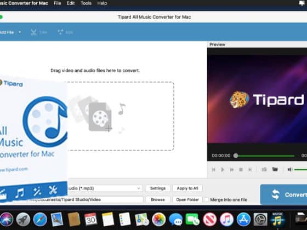
Task: Stop the preview playback
Action: pos(241,170)
